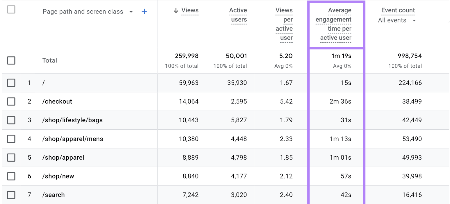
Task: Check the Total row checkbox
Action: coord(11,61)
